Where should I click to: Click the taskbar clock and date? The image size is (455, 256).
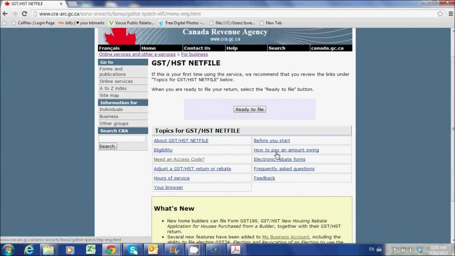point(438,250)
